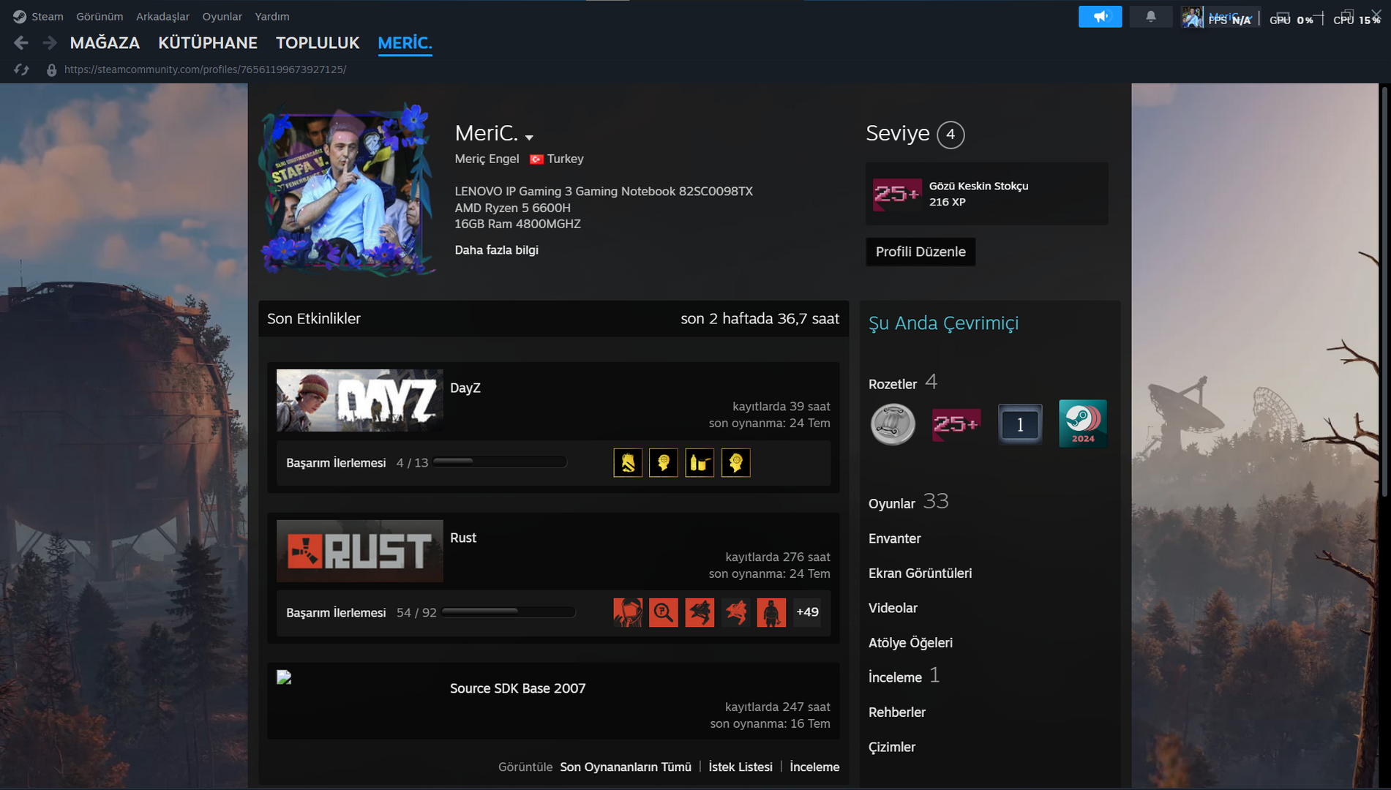Open the Rehberler link

tap(897, 712)
